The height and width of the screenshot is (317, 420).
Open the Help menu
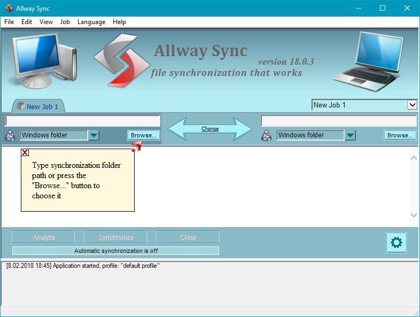coord(119,22)
